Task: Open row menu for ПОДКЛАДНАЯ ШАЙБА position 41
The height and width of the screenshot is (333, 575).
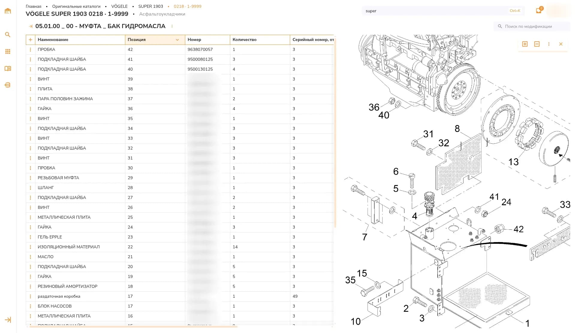Action: (x=30, y=59)
